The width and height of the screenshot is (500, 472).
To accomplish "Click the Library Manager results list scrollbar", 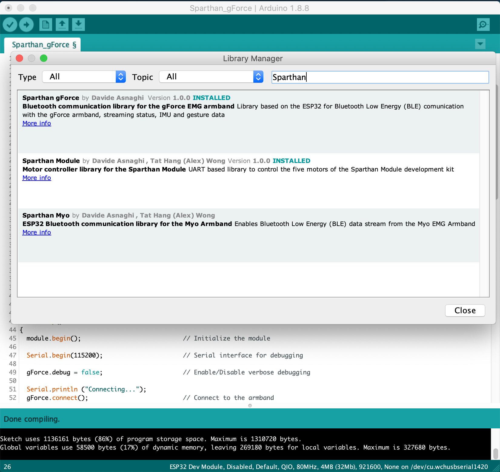I will [x=484, y=194].
